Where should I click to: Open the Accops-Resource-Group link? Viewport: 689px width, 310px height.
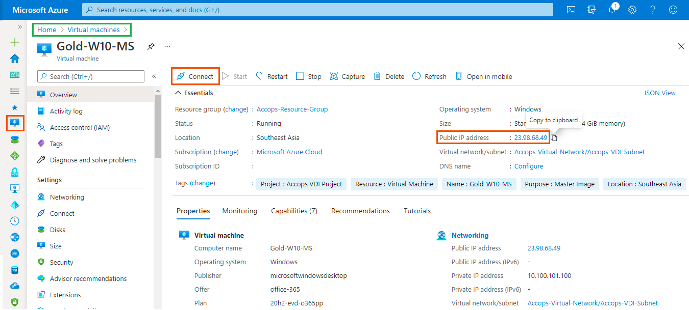[292, 109]
